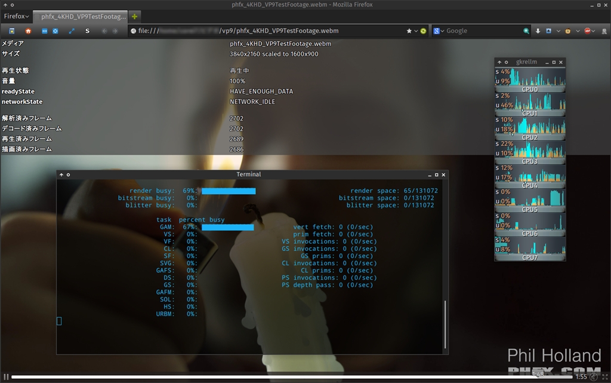Go to the Home page
Viewport: 611px width, 383px height.
click(28, 31)
